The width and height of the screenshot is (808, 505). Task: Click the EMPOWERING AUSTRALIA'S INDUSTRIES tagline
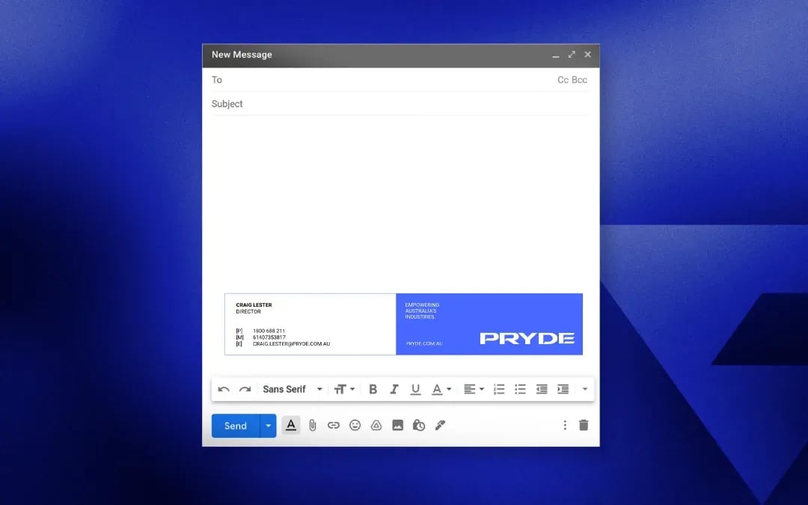[422, 310]
